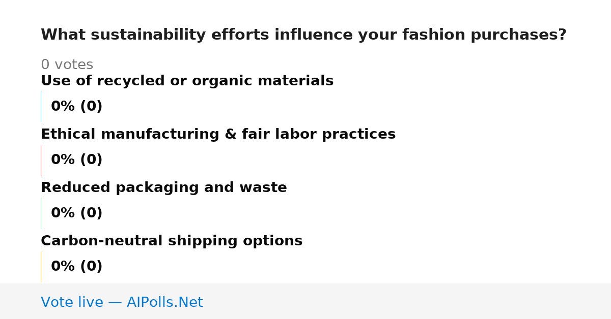This screenshot has height=319, width=611.
Task: Click the green result bar for reduced packaging
Action: tap(41, 213)
